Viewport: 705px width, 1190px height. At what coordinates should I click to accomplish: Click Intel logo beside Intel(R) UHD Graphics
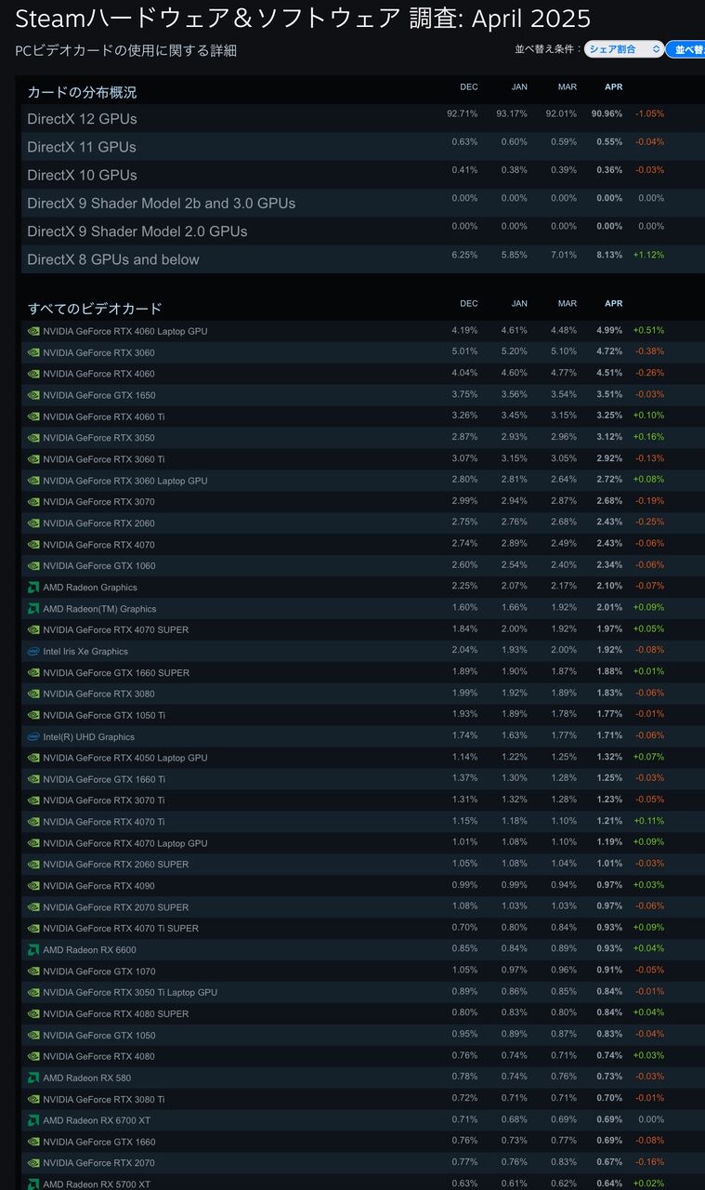tap(33, 736)
